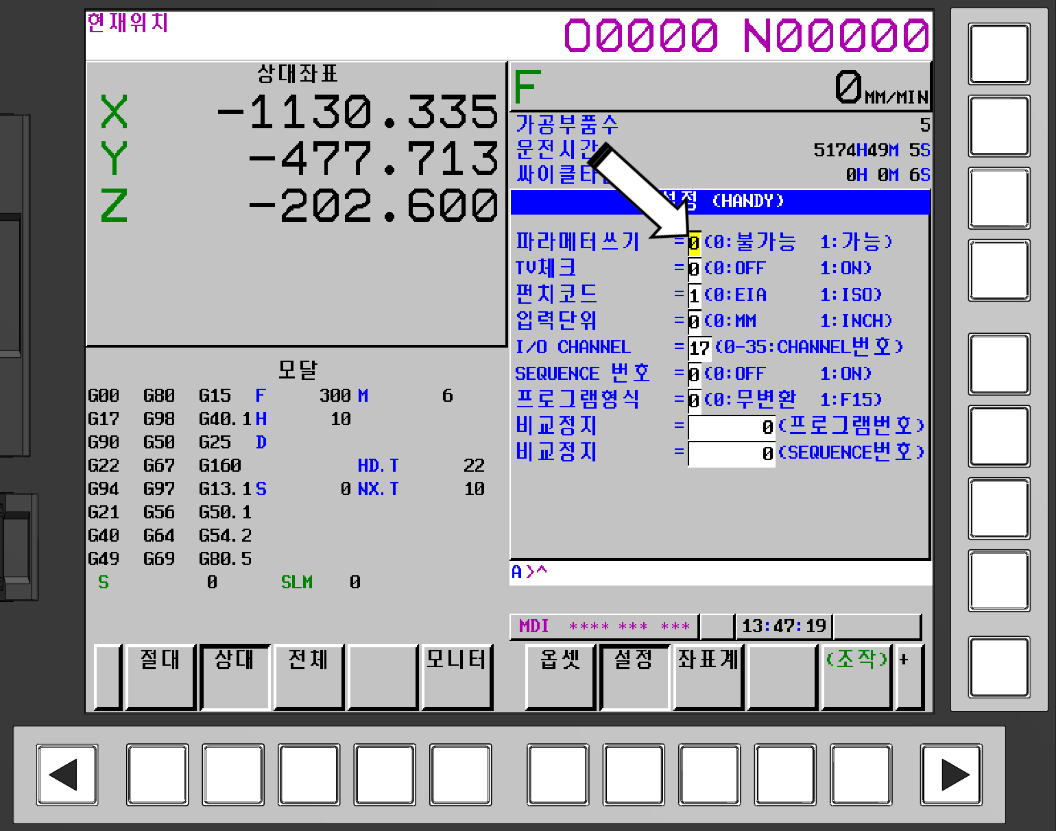
Task: Open the 좌표계 (work coordinate) softkey
Action: click(x=708, y=676)
